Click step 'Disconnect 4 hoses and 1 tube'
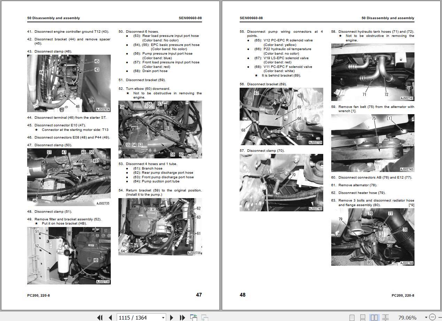 point(152,164)
